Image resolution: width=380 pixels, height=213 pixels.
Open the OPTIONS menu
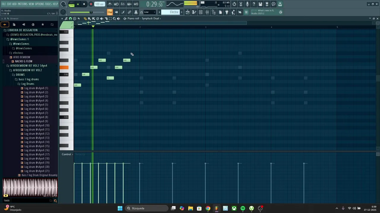click(39, 4)
